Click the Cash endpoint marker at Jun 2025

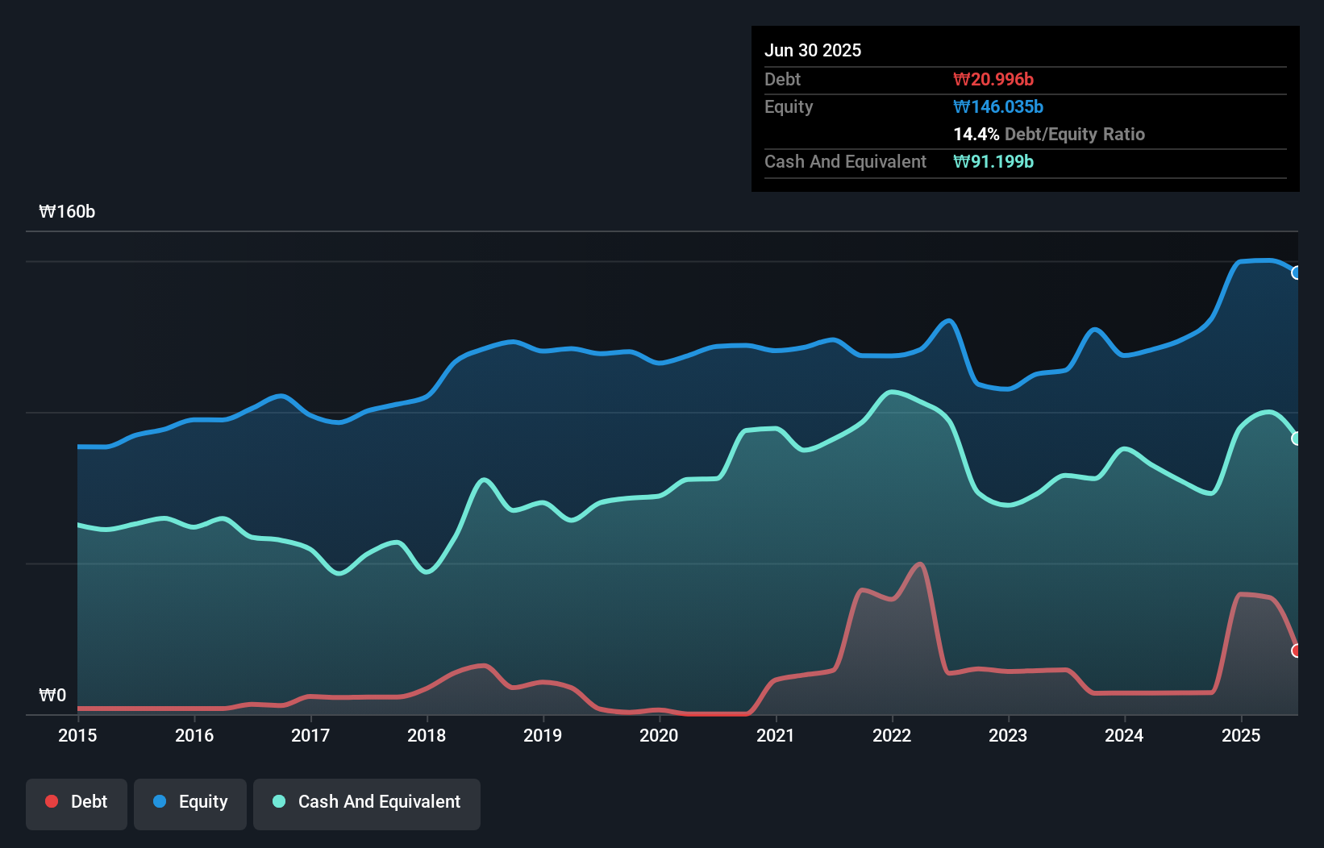1297,439
